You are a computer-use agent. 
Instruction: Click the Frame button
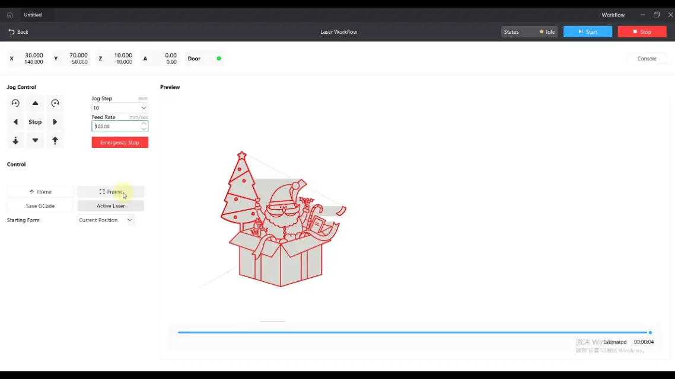coord(111,192)
